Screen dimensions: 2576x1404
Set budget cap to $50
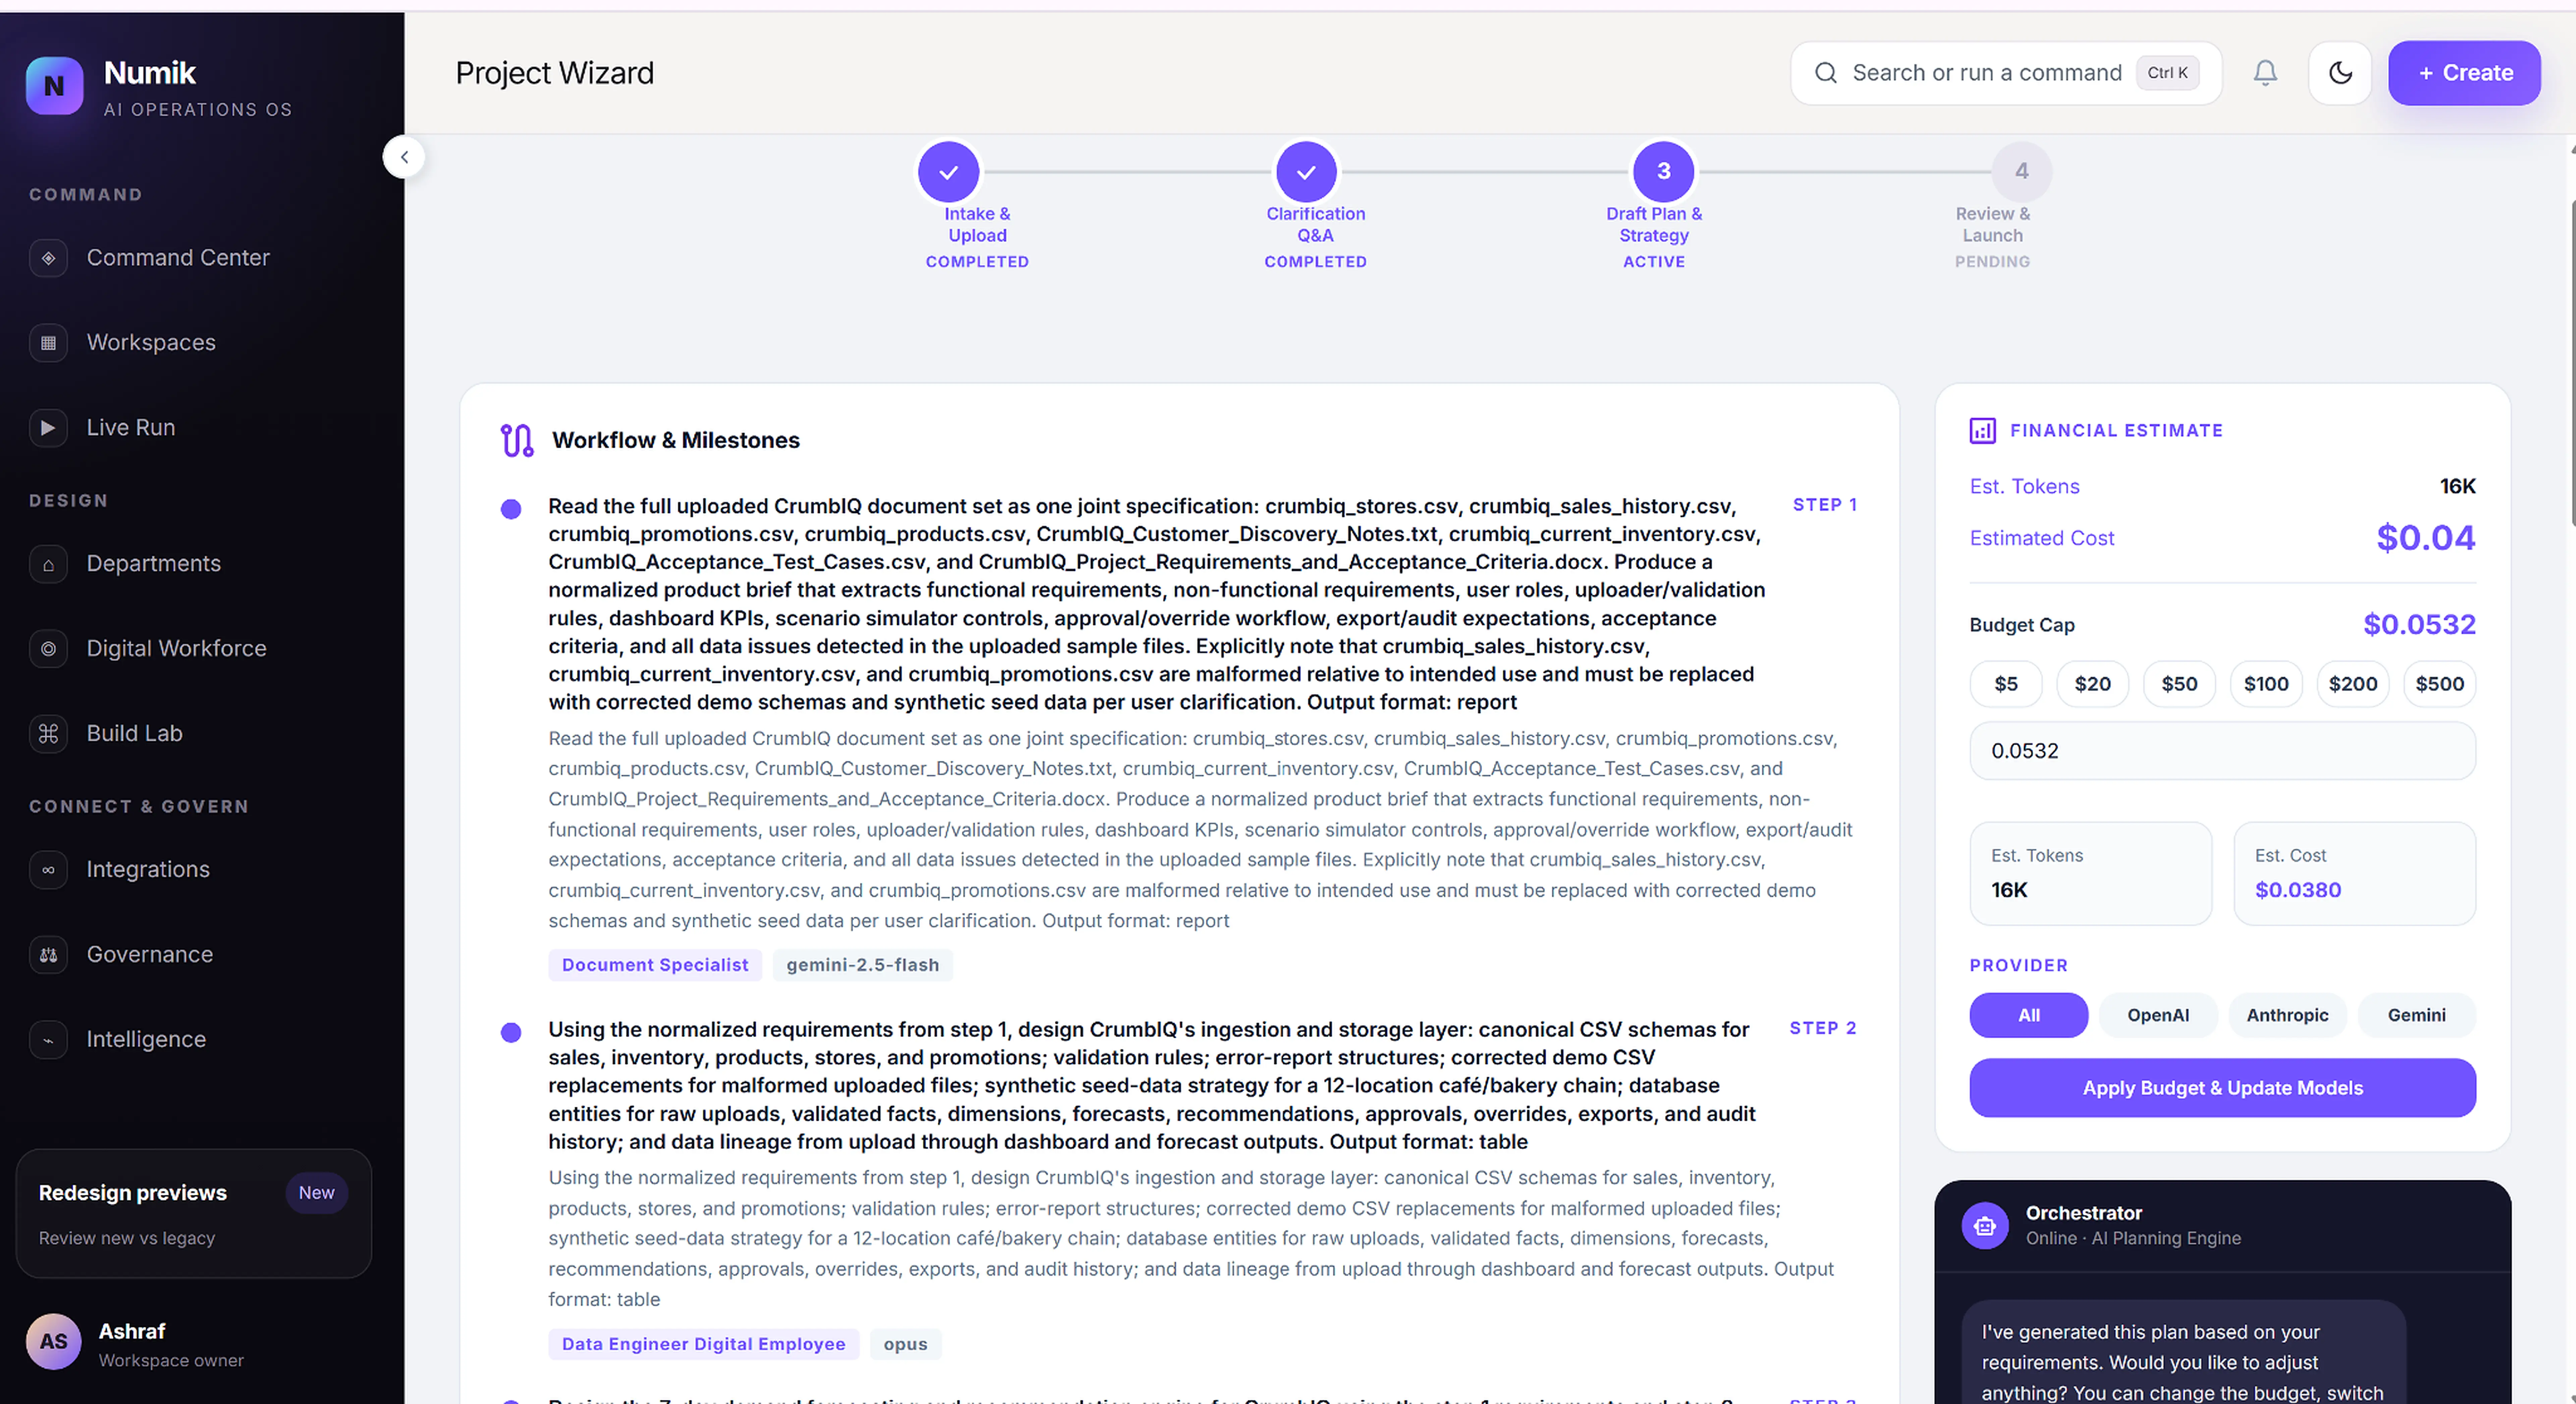coord(2179,684)
